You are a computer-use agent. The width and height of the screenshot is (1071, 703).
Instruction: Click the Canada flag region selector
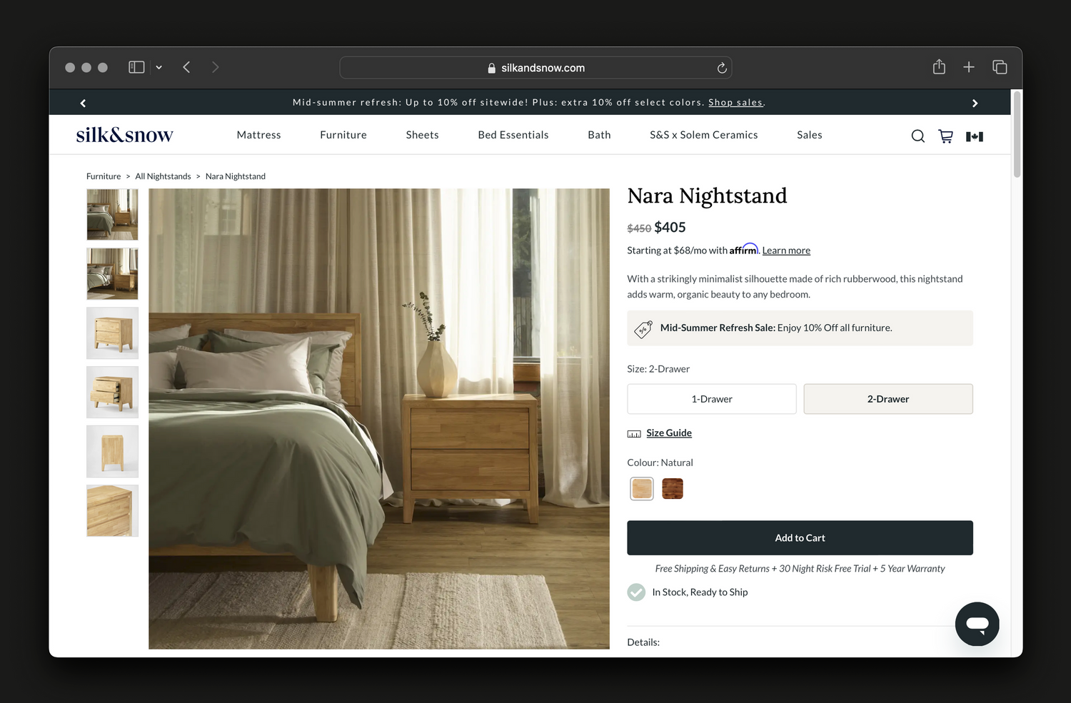click(x=974, y=136)
